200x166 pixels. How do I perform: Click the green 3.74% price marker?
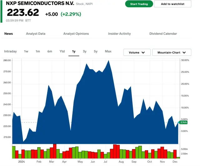click(x=183, y=122)
